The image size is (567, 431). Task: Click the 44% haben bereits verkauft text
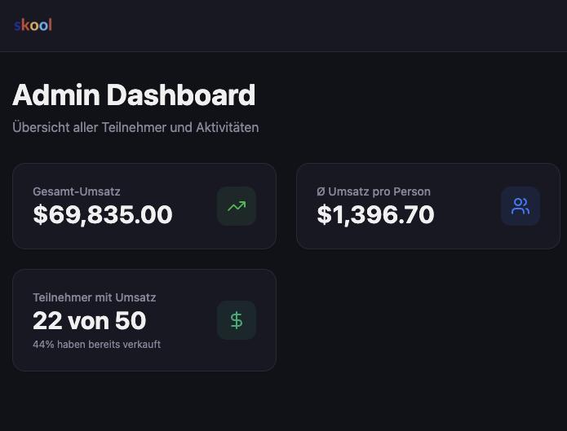[96, 345]
